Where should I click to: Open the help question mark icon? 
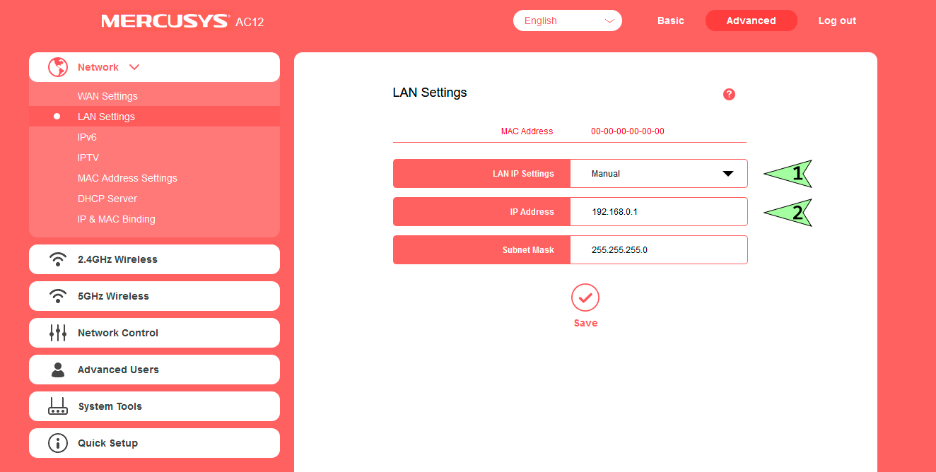[729, 94]
